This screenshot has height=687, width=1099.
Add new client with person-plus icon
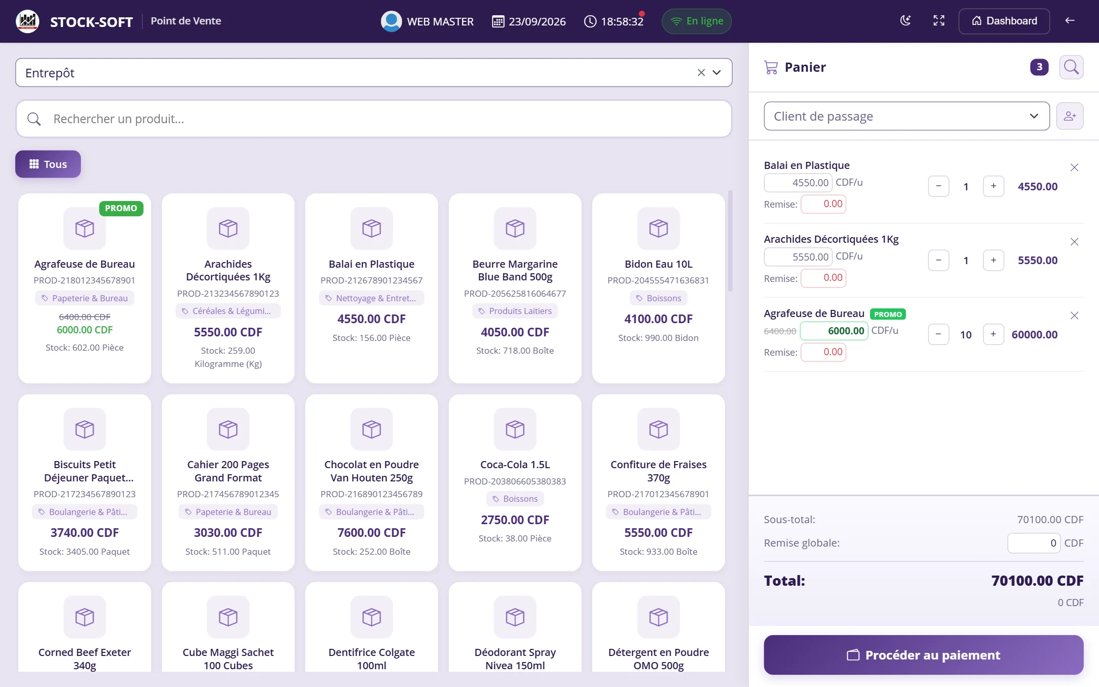click(1069, 116)
